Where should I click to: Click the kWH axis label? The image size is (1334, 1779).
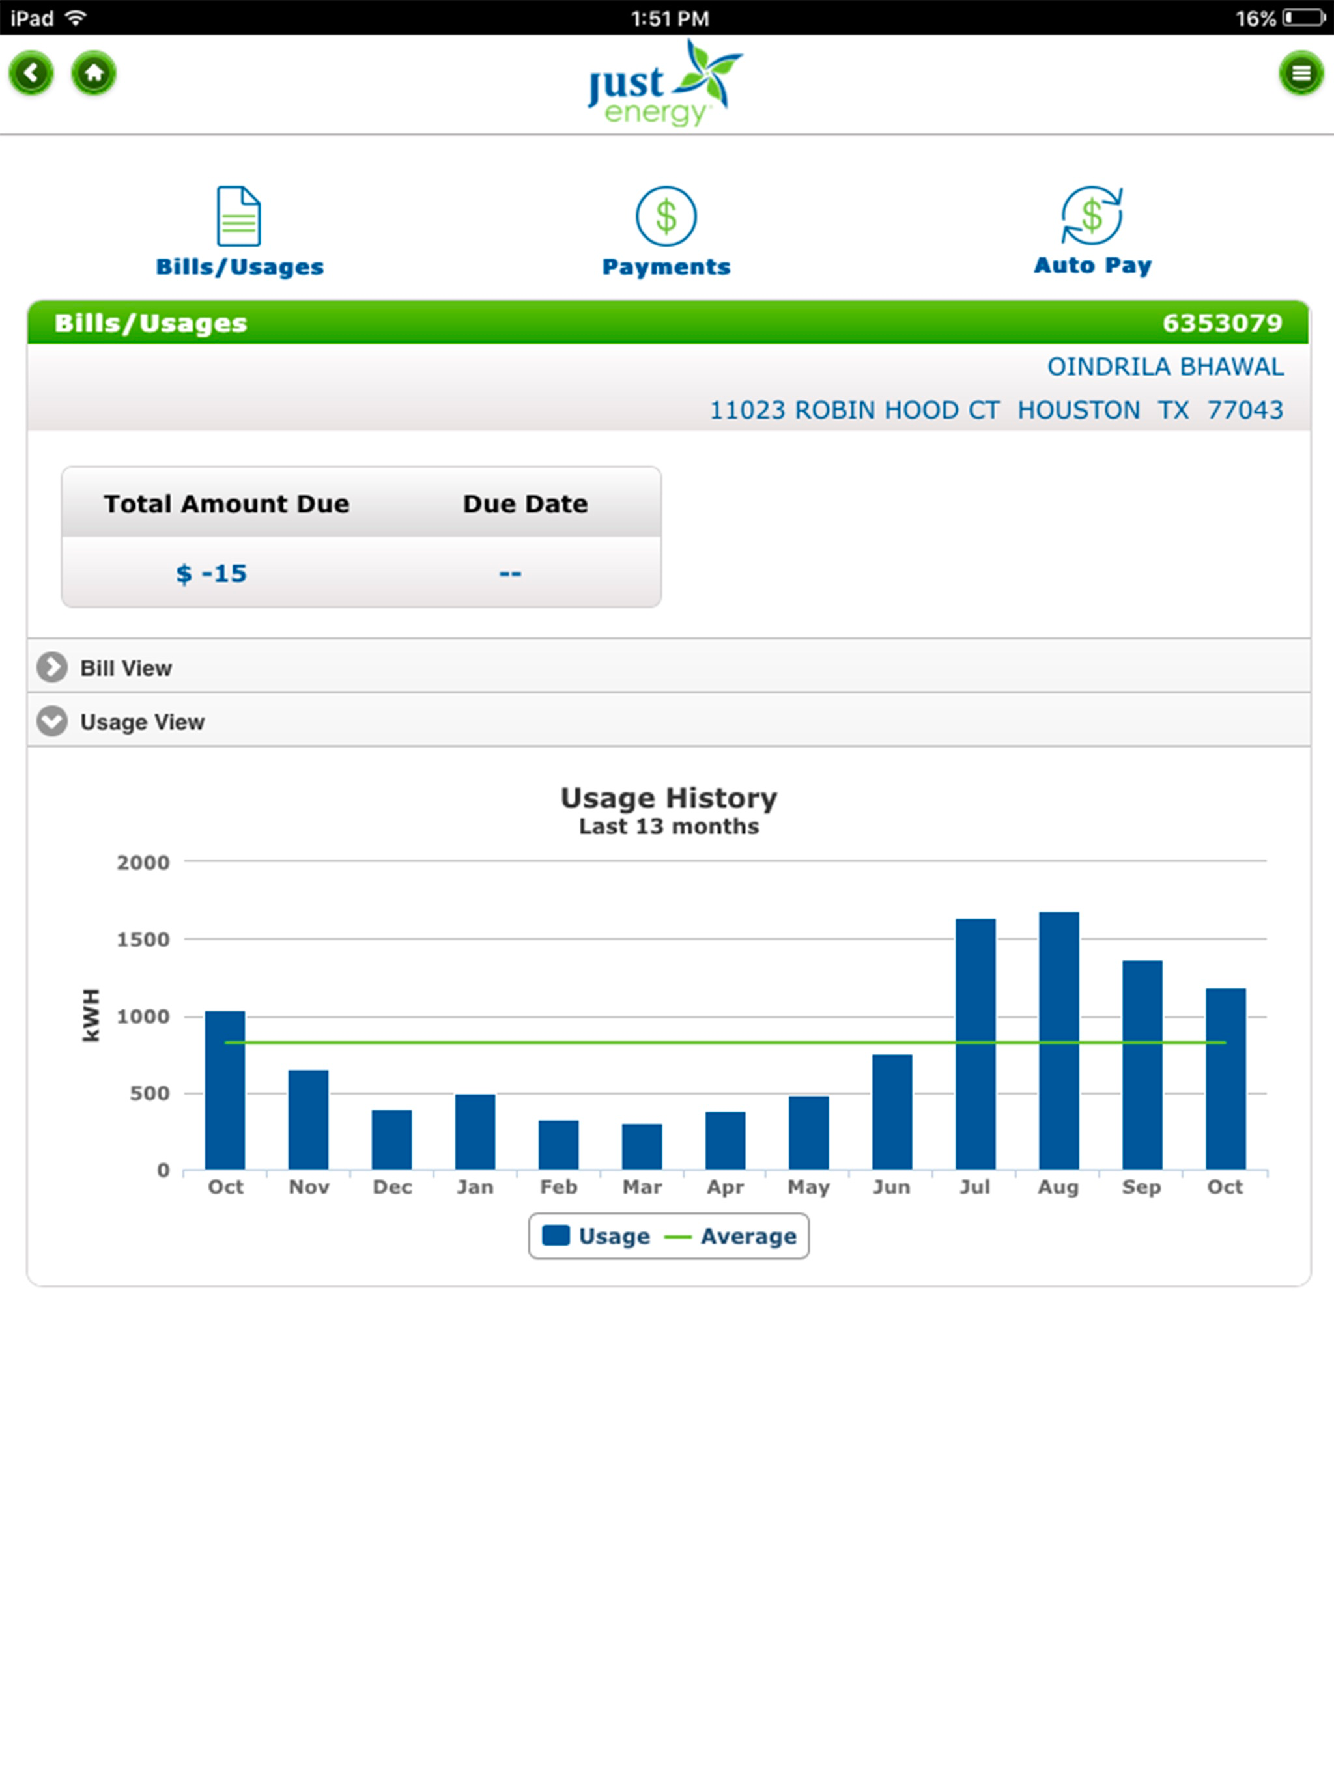pyautogui.click(x=92, y=1016)
